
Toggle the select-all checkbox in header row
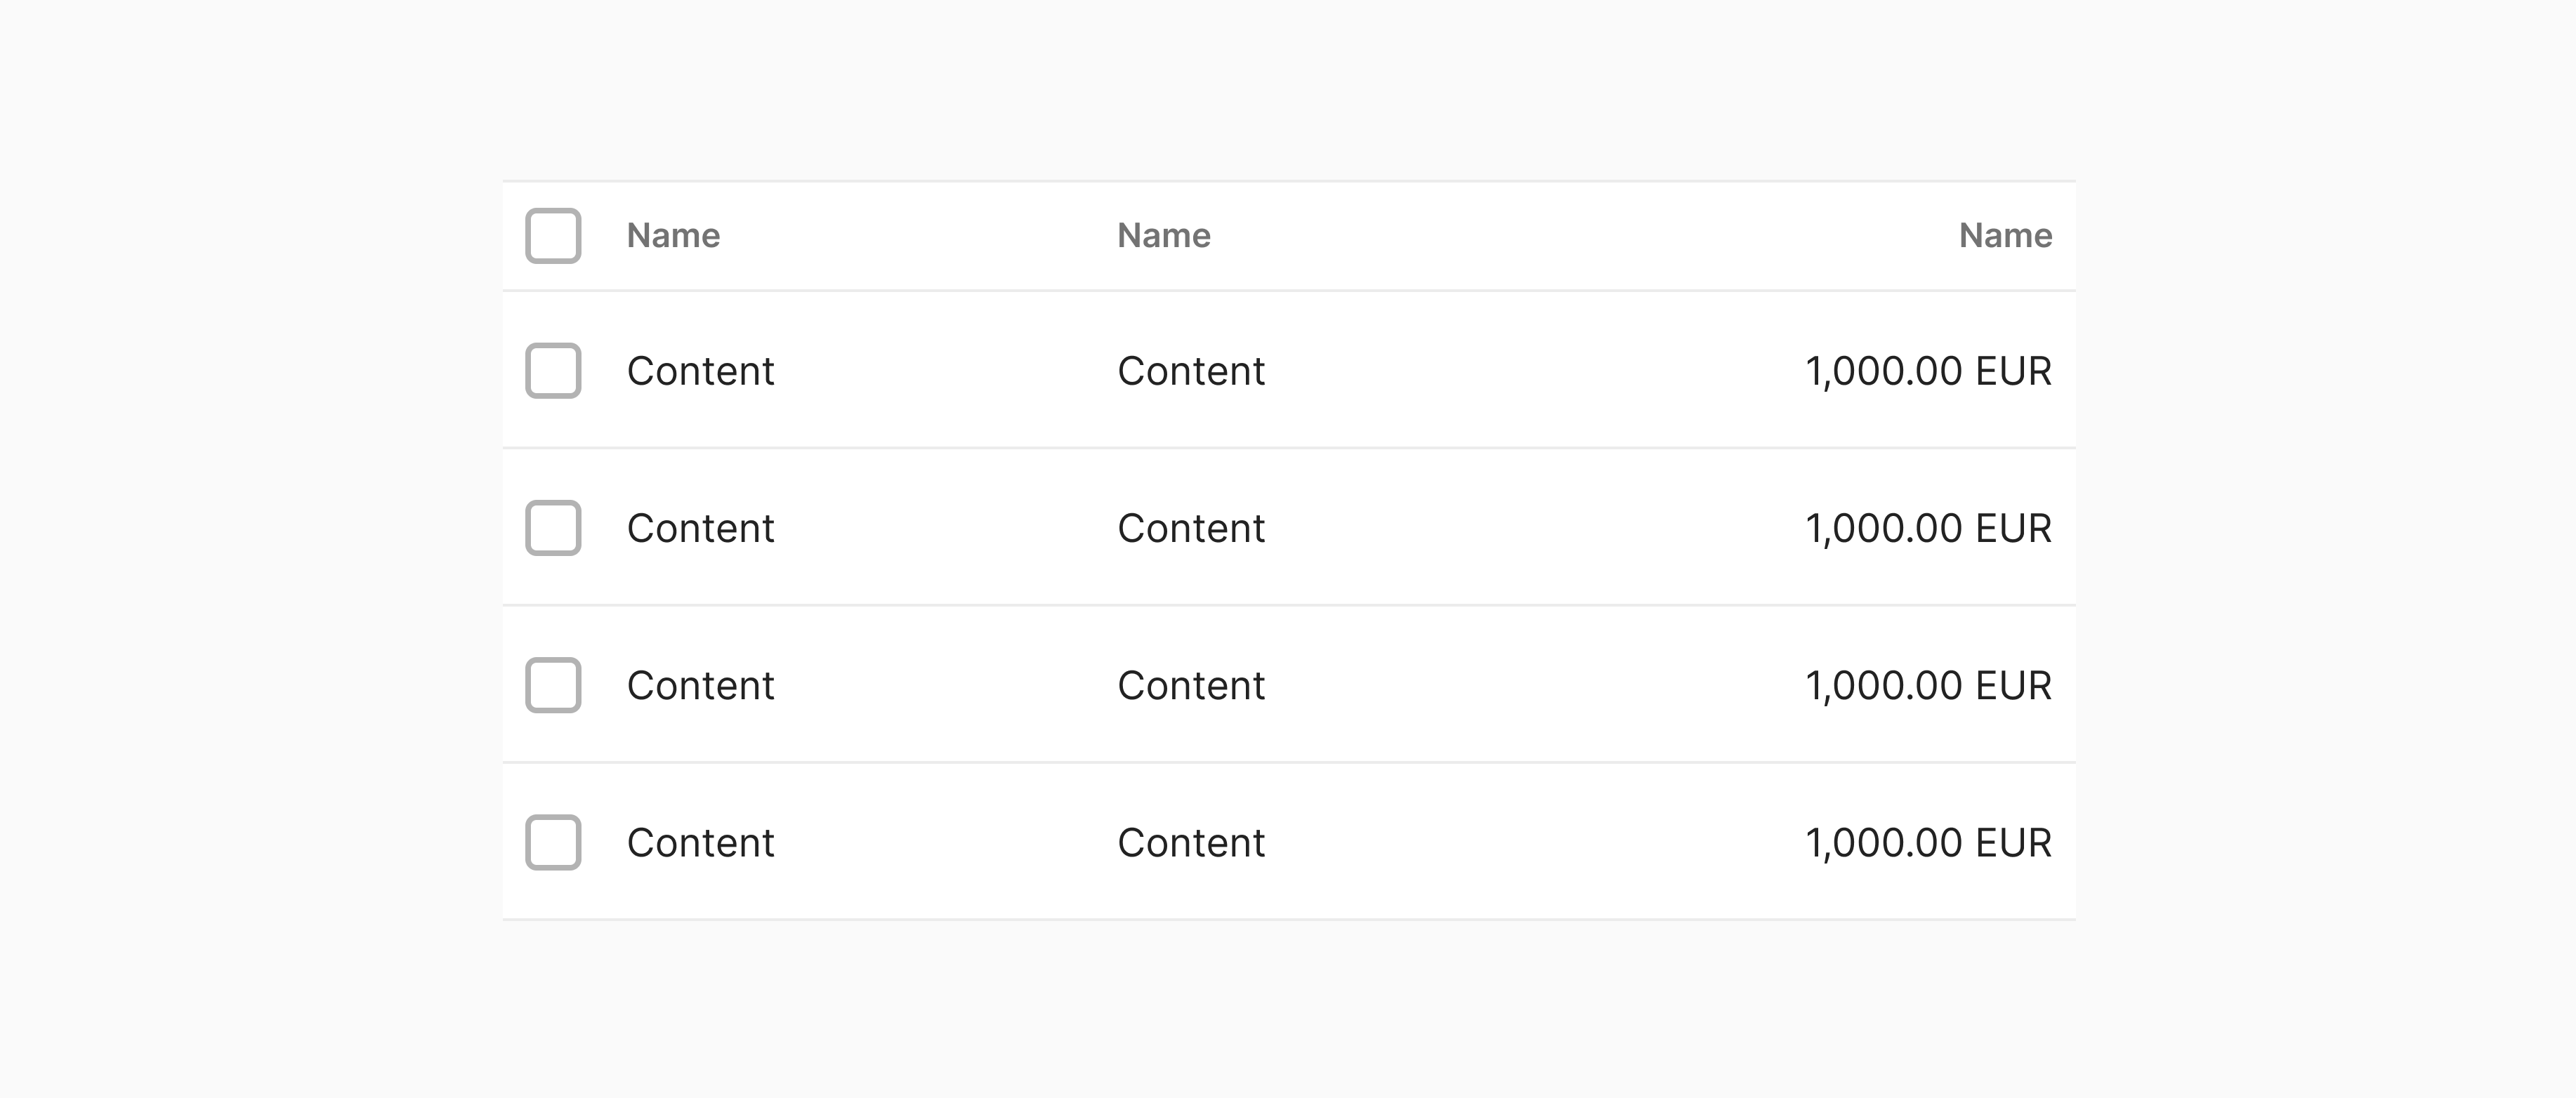click(553, 236)
